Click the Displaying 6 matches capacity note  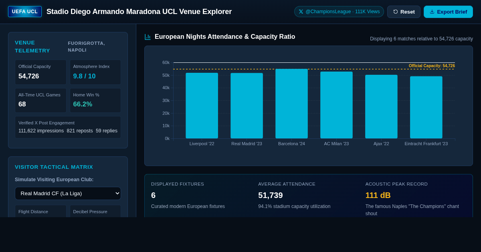[421, 39]
